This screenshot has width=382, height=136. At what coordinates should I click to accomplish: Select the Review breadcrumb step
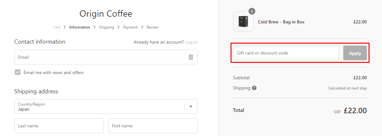point(152,27)
